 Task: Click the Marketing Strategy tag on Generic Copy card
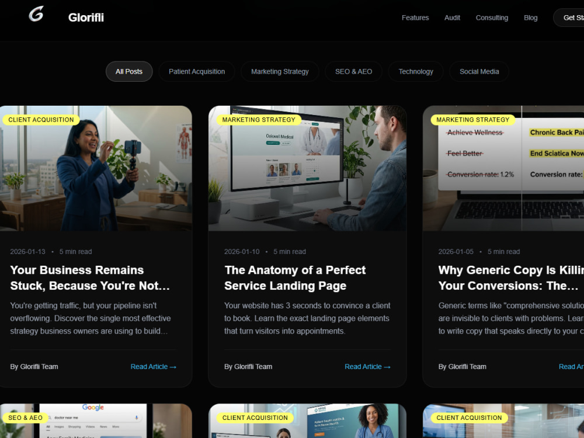coord(472,120)
